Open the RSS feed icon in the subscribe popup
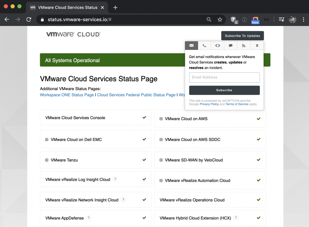This screenshot has height=227, width=309. pos(243,45)
